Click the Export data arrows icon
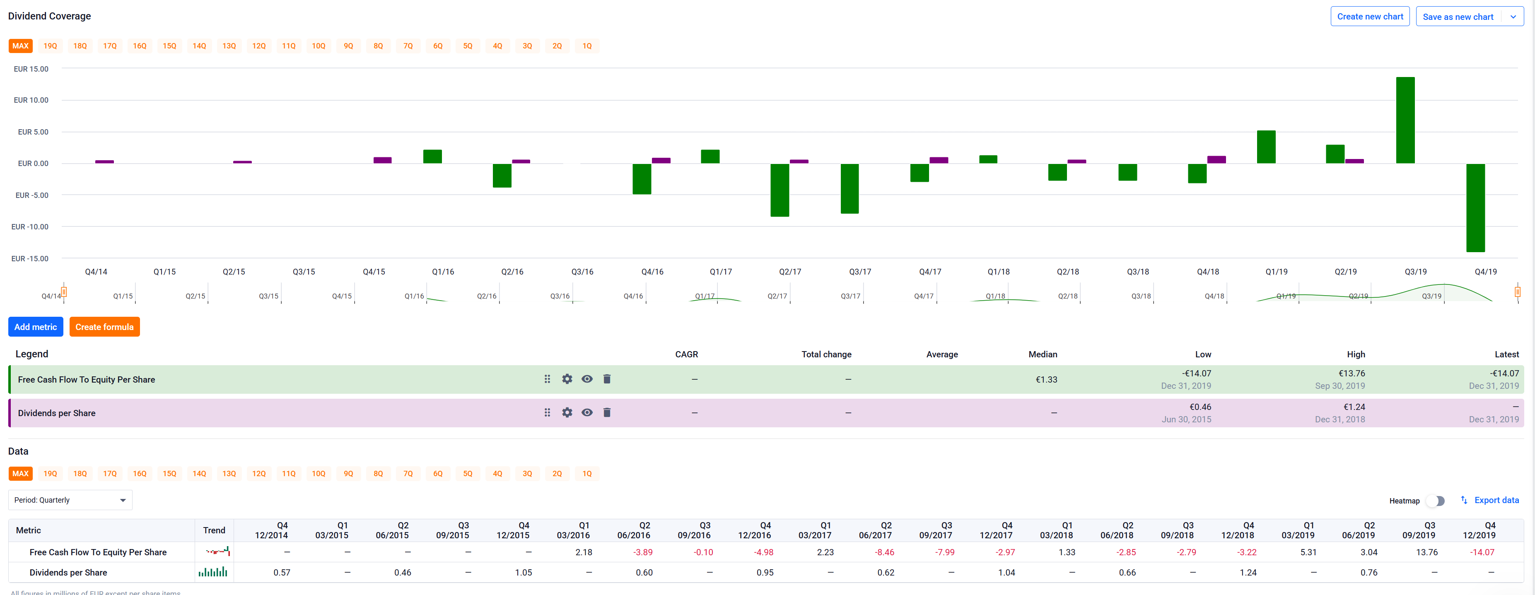Screen dimensions: 1535x595 (x=1464, y=500)
